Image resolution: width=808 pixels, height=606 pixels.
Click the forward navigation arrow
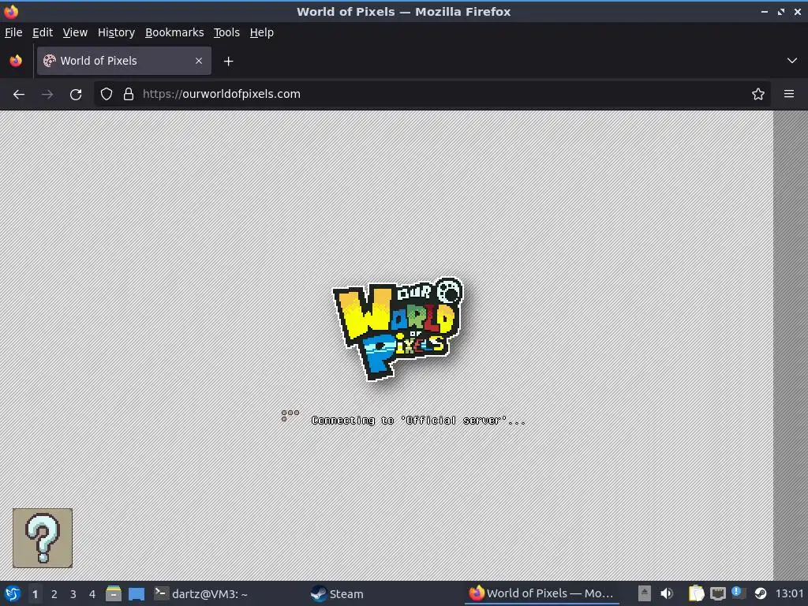coord(47,95)
